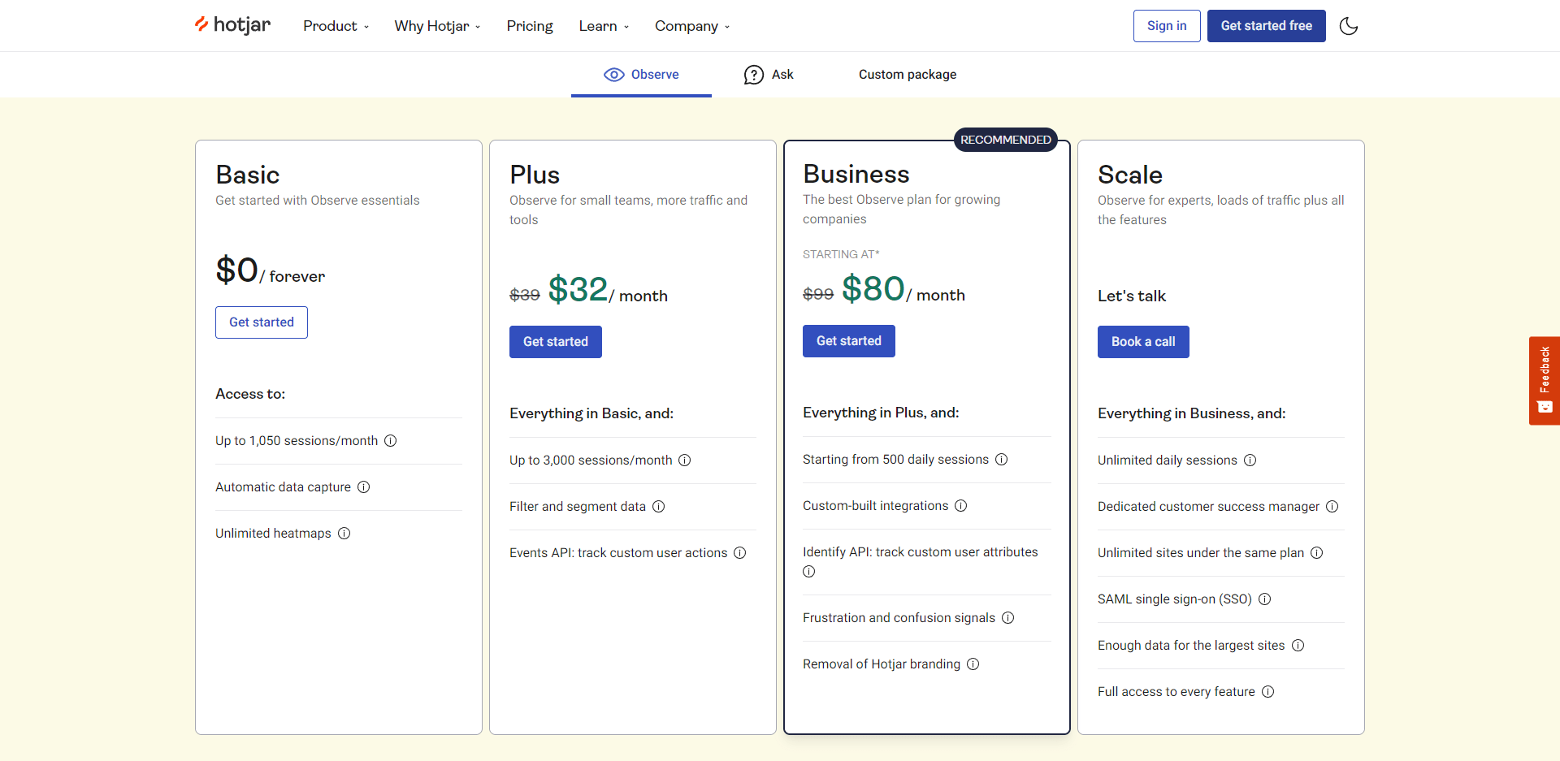Click info icon for Frustration and confusion signals
The width and height of the screenshot is (1560, 761).
1008,618
